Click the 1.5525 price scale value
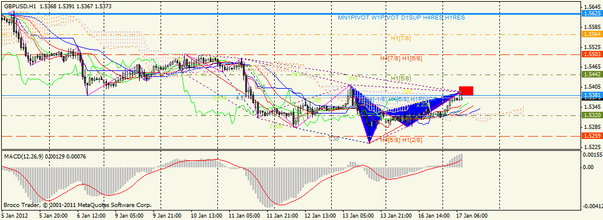This screenshot has width=603, height=220. click(592, 47)
